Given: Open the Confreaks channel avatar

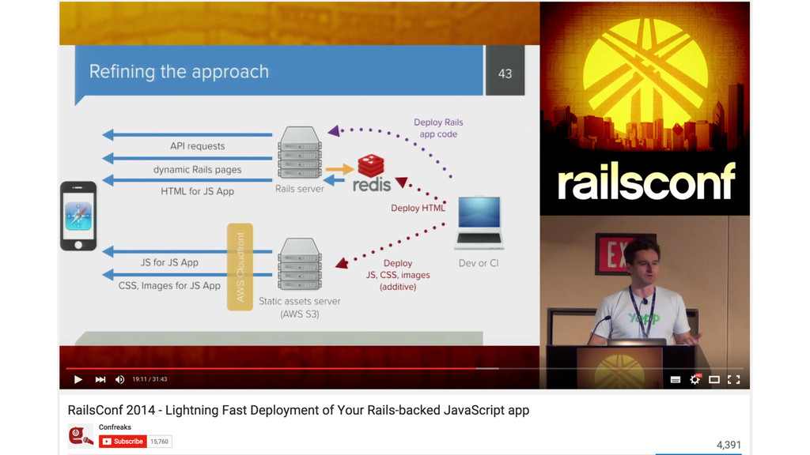Looking at the screenshot, I should (x=81, y=435).
